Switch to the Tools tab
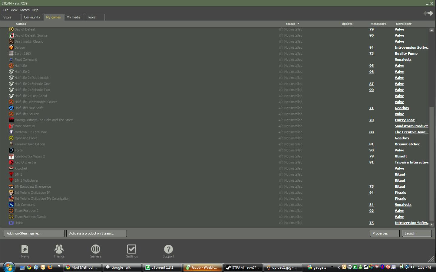The height and width of the screenshot is (272, 436). point(95,17)
